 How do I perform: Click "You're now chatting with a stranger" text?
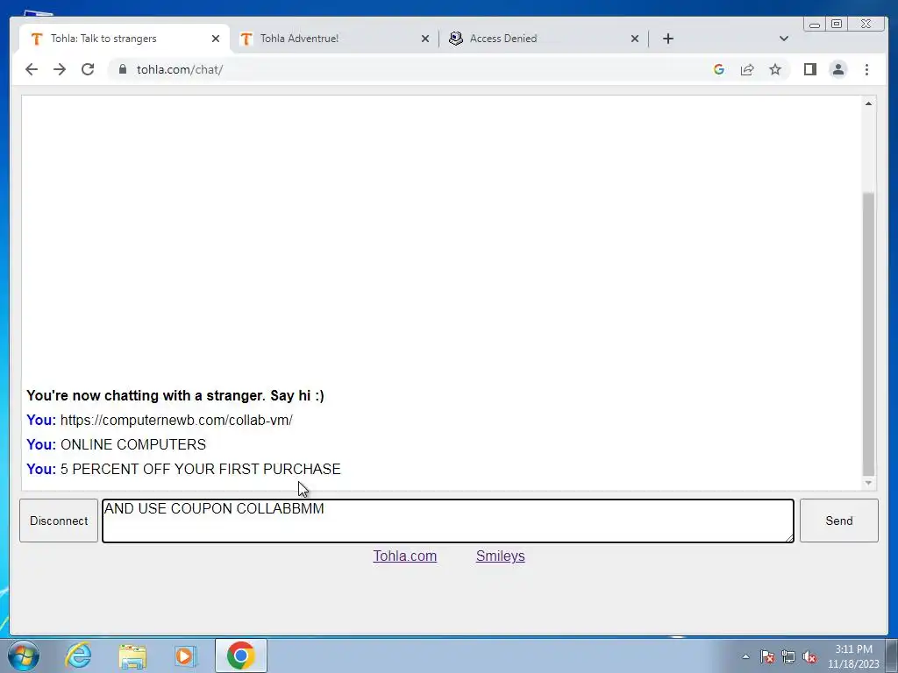(175, 395)
